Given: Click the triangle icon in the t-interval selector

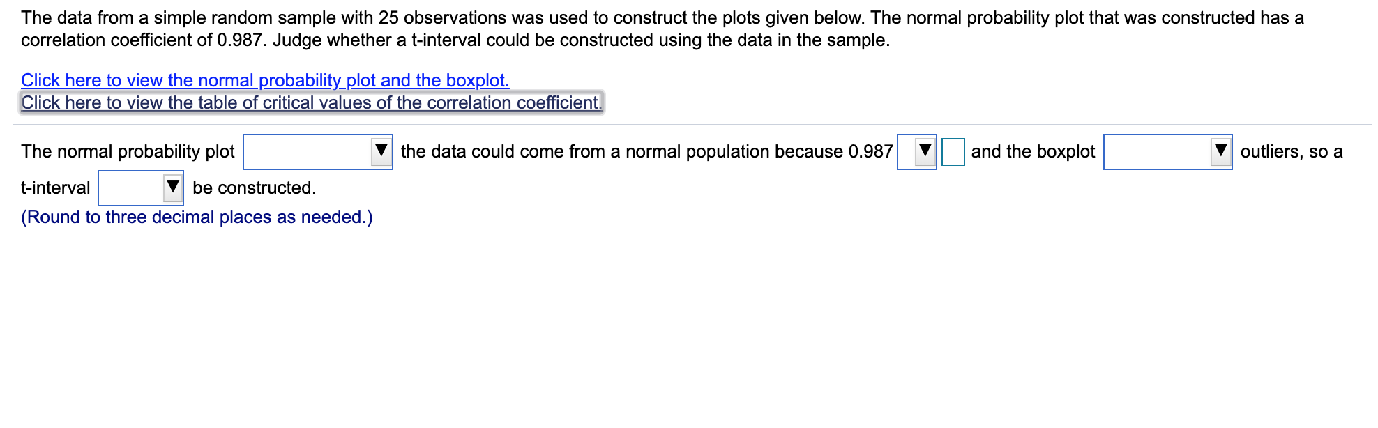Looking at the screenshot, I should pyautogui.click(x=171, y=187).
